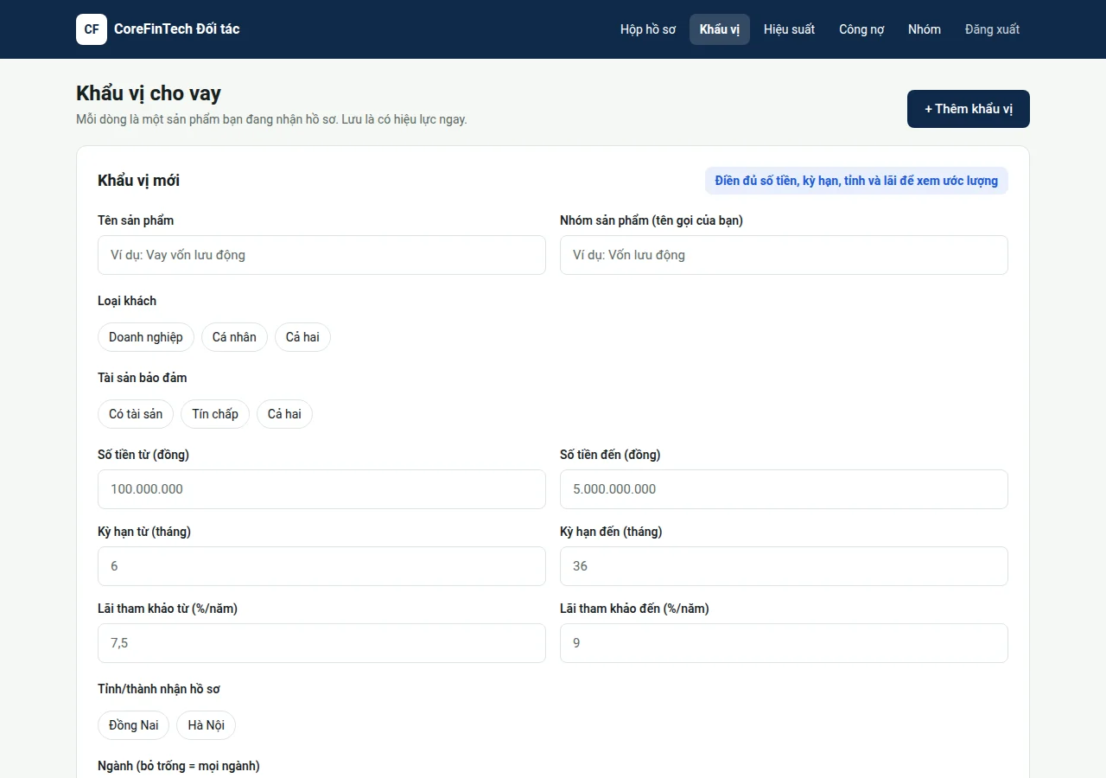Screen dimensions: 1106x778
Task: Focus the Lãi tham khảo từ field
Action: 321,643
